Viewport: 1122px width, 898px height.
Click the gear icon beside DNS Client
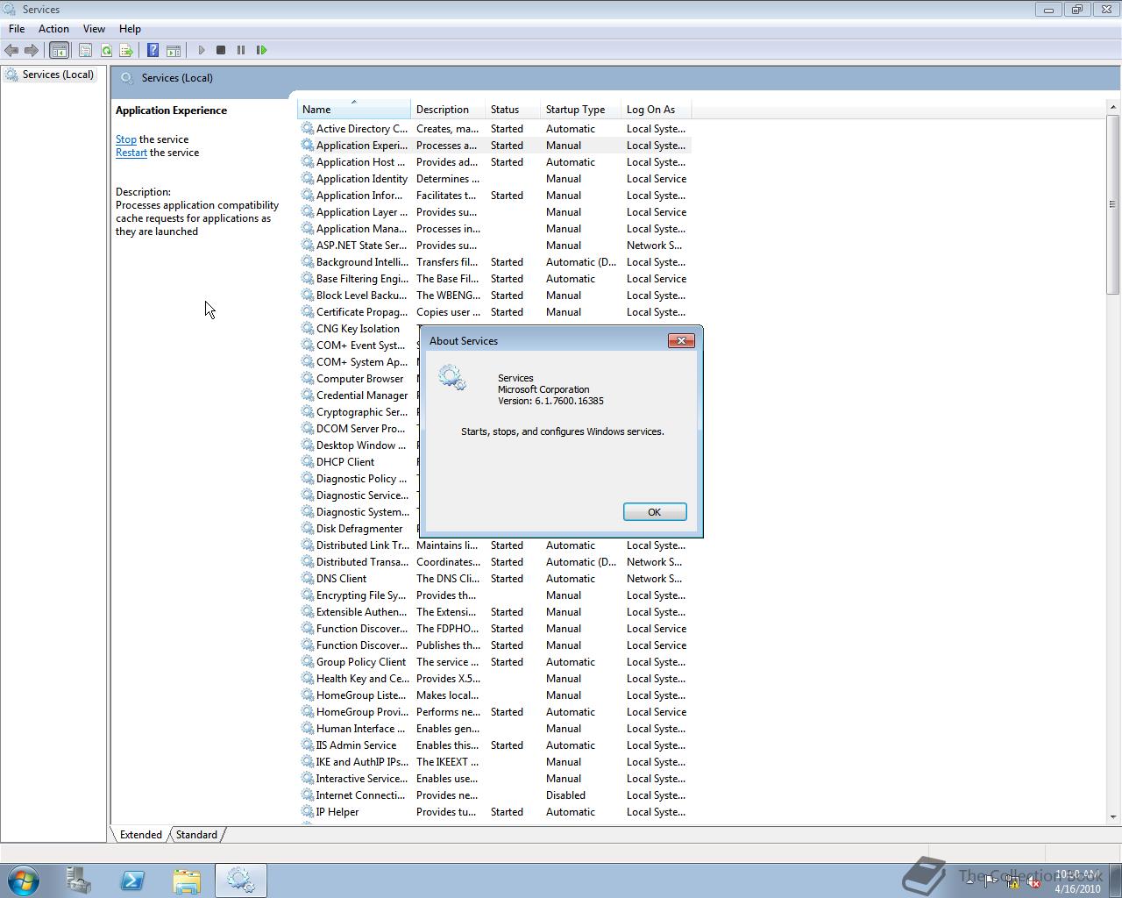308,578
